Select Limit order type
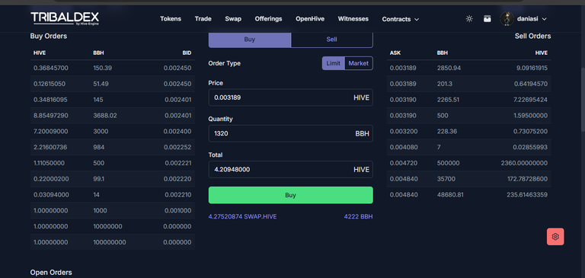 tap(333, 63)
